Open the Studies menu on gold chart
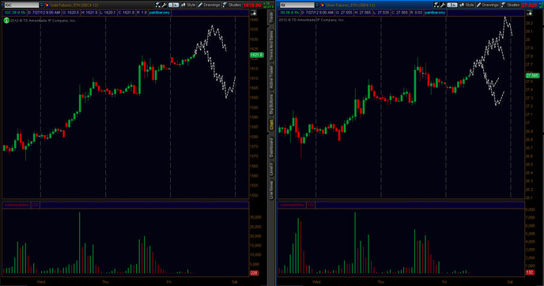544x286 pixels. 232,5
